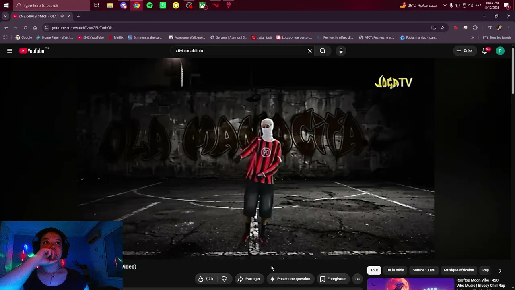
Task: Close the XIIVI & $MXTI tab
Action: click(x=69, y=16)
